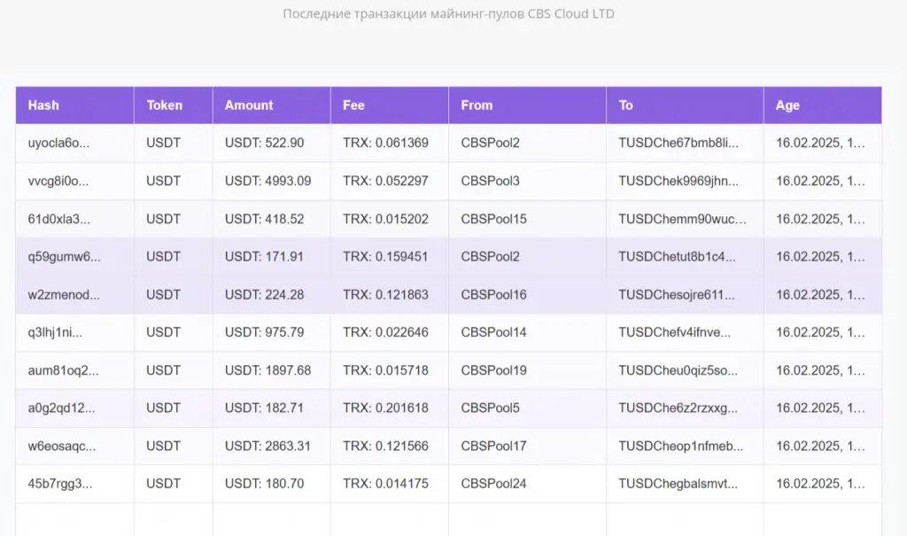Click the Age date in the CBSPool5 row

click(x=820, y=408)
